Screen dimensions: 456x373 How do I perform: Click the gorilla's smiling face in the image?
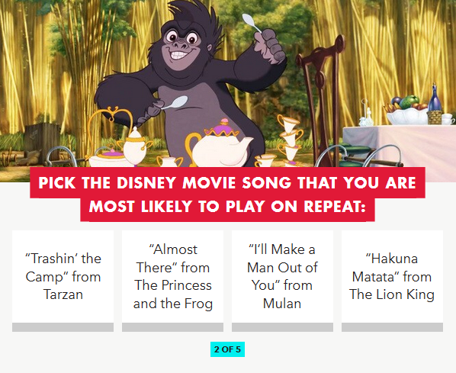pos(181,47)
